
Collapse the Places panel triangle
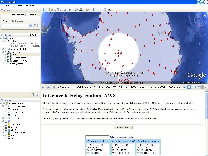tap(2, 35)
